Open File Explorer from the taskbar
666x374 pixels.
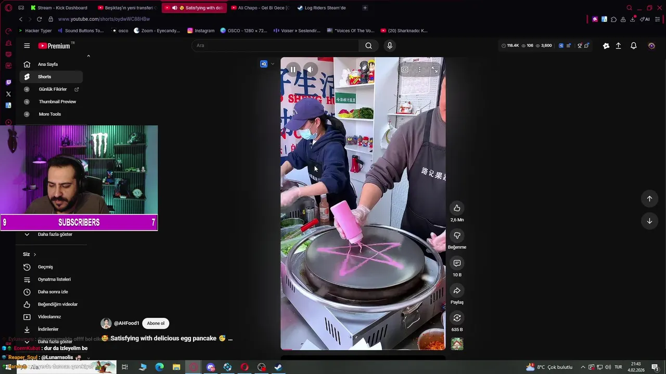pos(176,367)
